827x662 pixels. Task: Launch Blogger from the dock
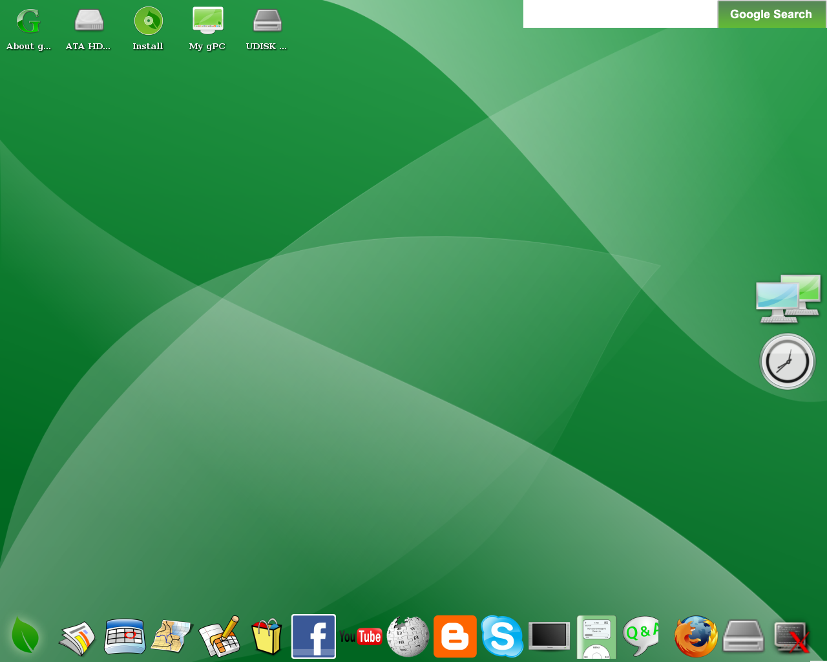click(x=455, y=636)
